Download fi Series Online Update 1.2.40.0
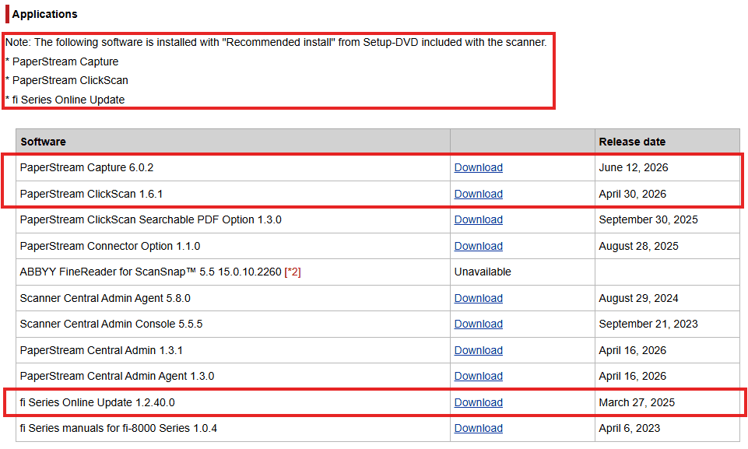Viewport: 748px width, 449px height. click(478, 402)
